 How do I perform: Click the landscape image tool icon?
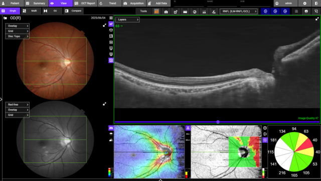pyautogui.click(x=204, y=12)
